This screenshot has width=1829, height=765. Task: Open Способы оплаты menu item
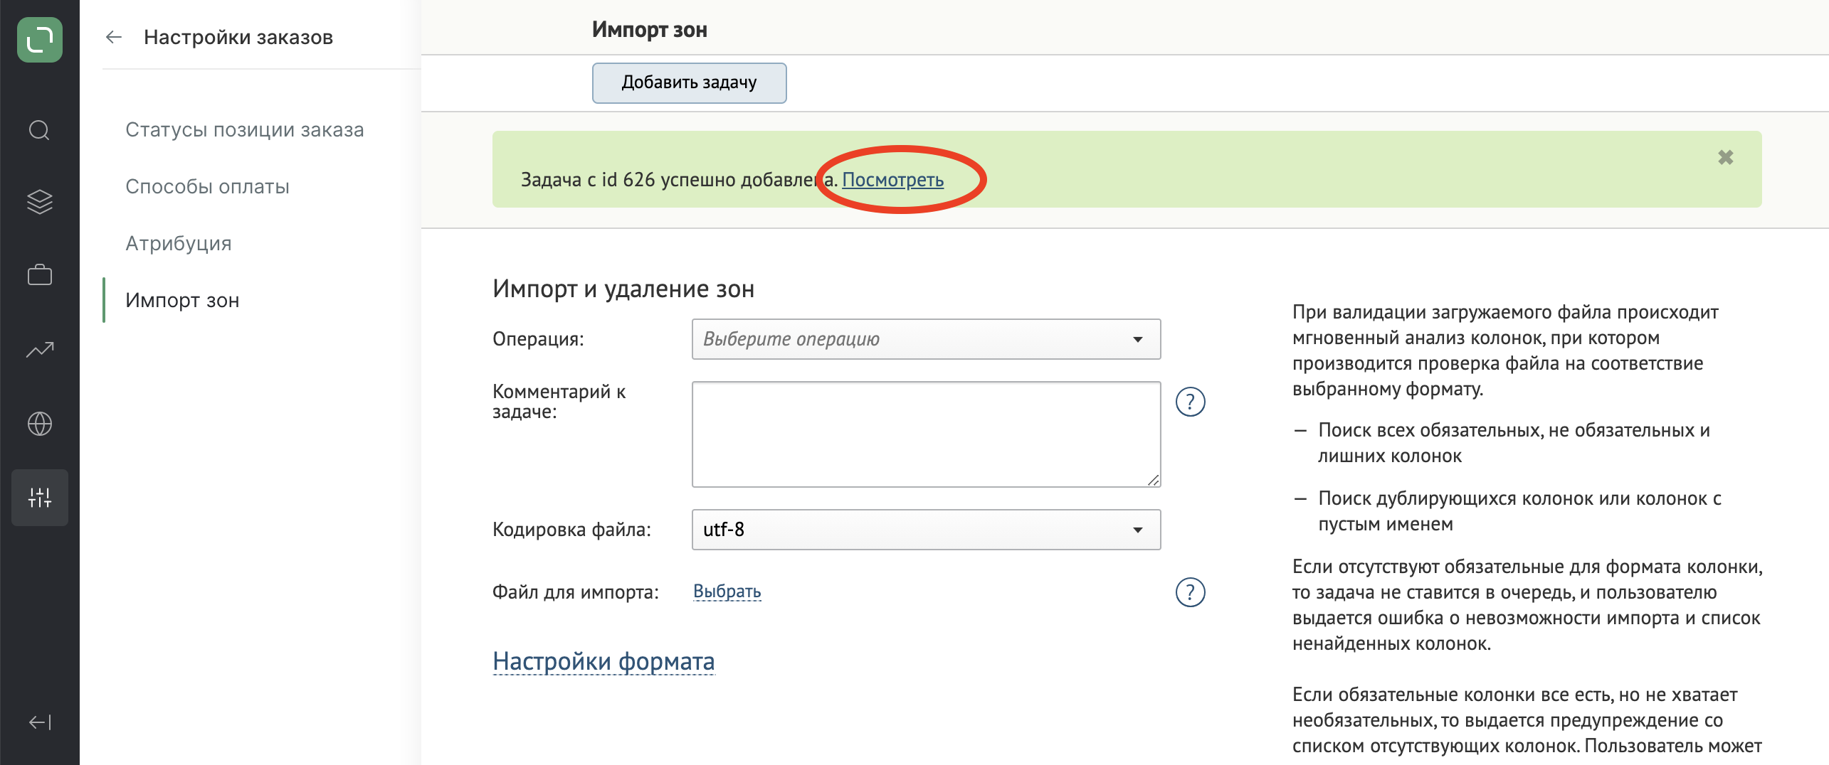208,186
